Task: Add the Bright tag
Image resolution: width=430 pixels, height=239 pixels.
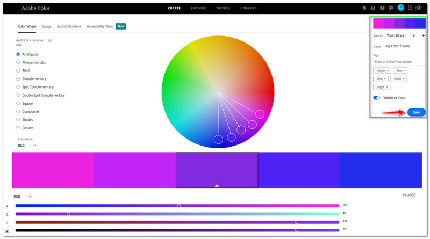Action: pyautogui.click(x=382, y=87)
